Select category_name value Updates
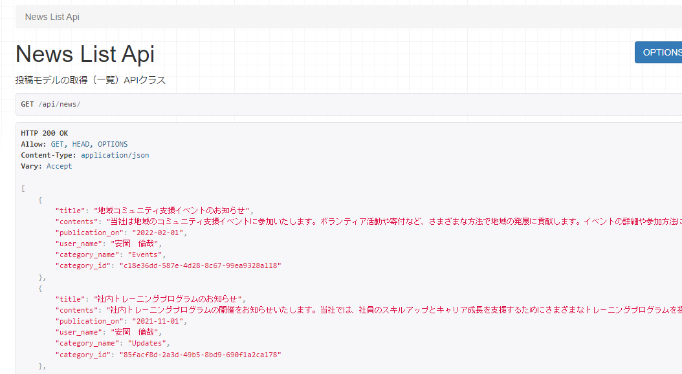 pos(147,343)
